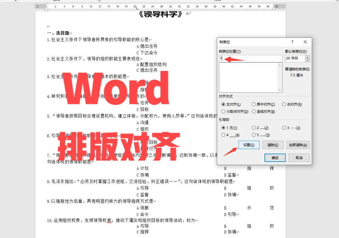339x238 pixels.
Task: Select leader option 3 dashed
Action: click(x=291, y=128)
